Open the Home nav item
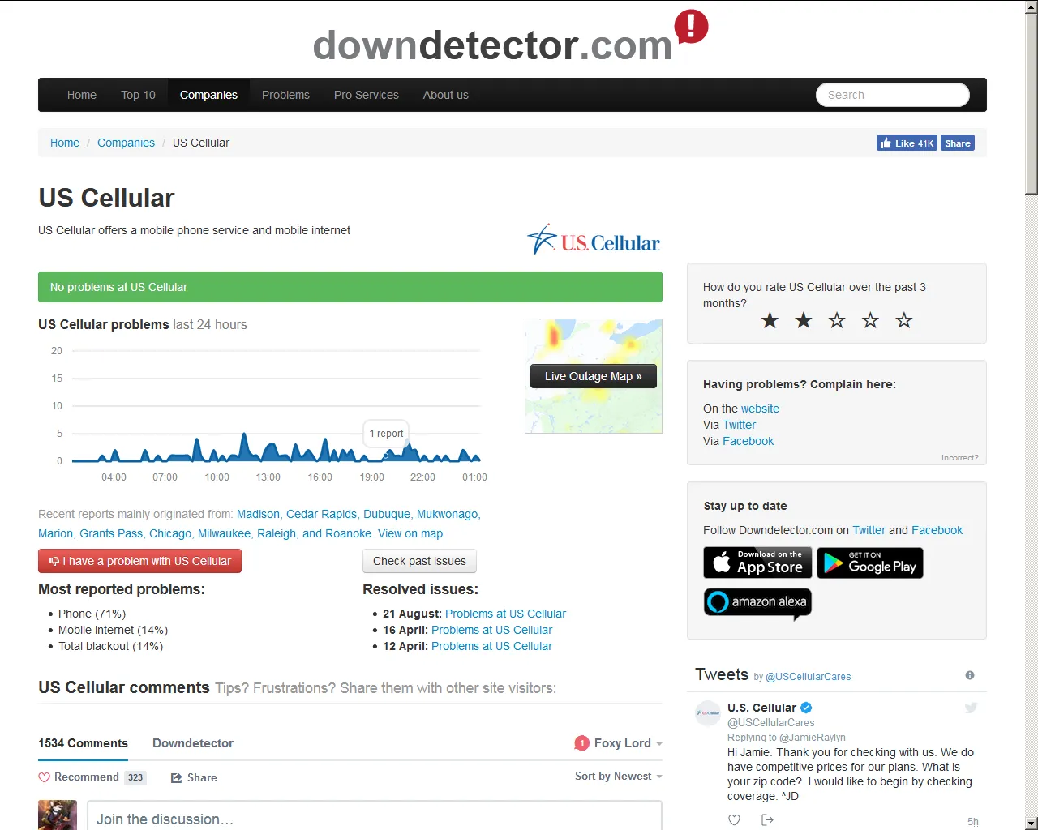 pyautogui.click(x=81, y=95)
